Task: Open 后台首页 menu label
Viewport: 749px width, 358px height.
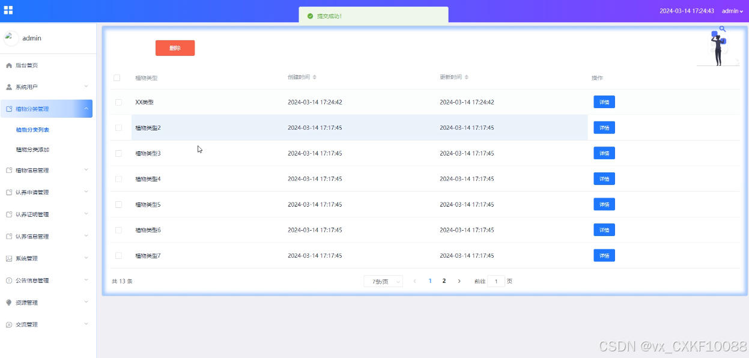Action: click(26, 65)
